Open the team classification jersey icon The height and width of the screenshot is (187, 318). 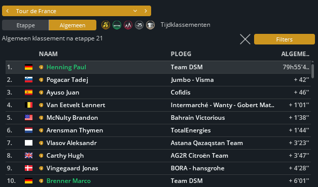150,25
